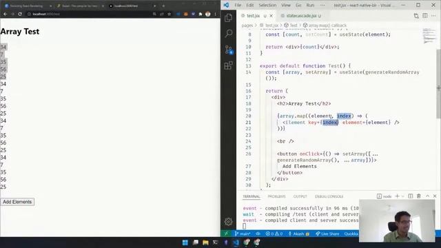Click the Akash Live Share user in the status bar
441x248 pixels.
[x=298, y=234]
